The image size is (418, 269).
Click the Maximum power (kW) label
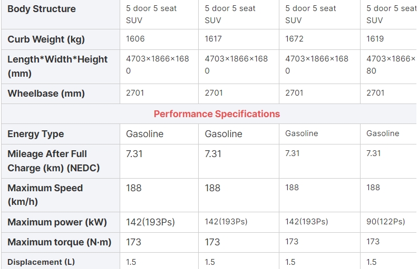click(x=57, y=222)
